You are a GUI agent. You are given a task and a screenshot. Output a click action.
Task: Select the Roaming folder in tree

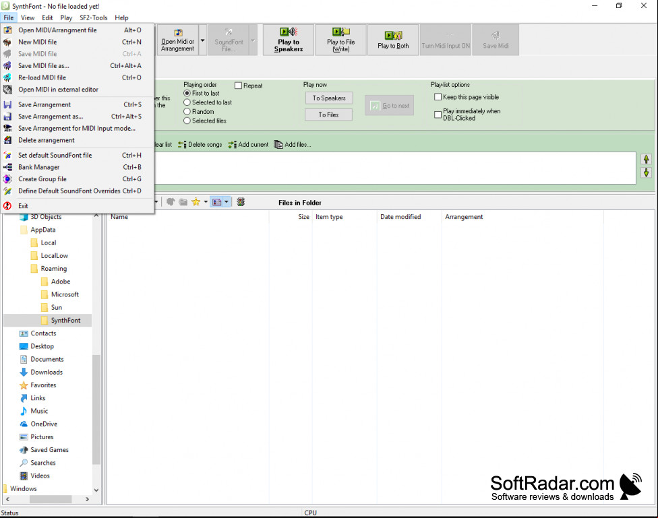54,269
